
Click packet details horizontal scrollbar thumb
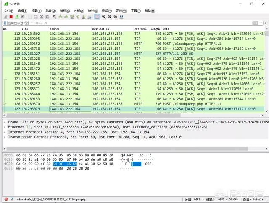(127, 149)
